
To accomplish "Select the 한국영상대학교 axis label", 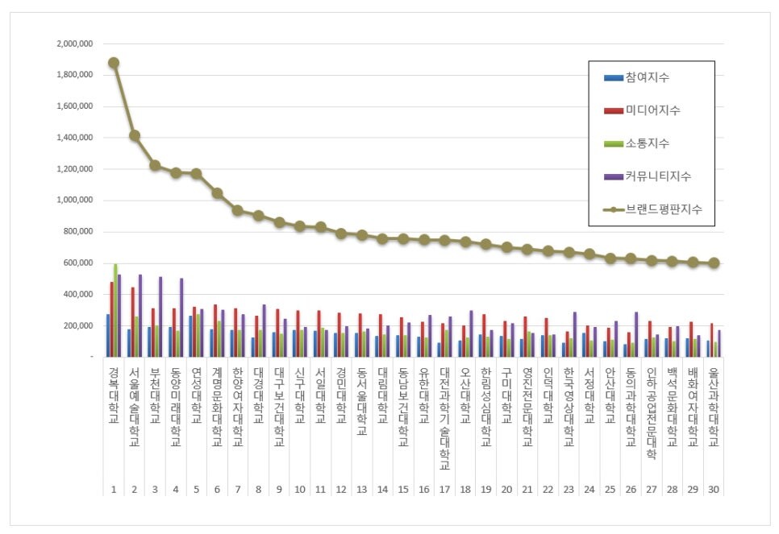I will coord(568,405).
